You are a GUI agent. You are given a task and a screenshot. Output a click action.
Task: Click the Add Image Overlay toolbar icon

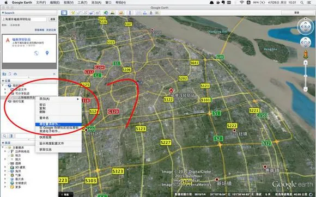[92, 13]
